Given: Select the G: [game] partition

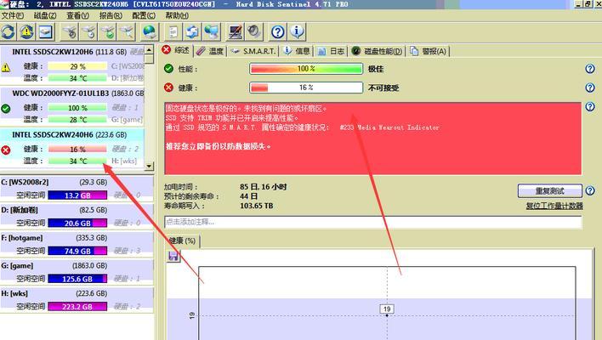Looking at the screenshot, I should pyautogui.click(x=77, y=272).
